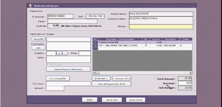Click the Panel input field
Image resolution: width=222 pixels, height=107 pixels.
tap(72, 21)
